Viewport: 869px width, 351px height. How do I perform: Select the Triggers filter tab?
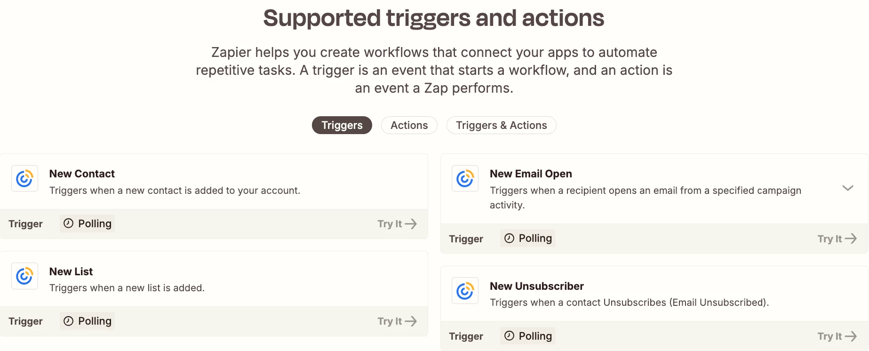(342, 125)
